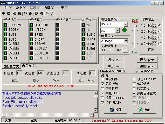Enable the 编程熔丝 checkbox
The height and width of the screenshot is (124, 165).
tap(134, 84)
